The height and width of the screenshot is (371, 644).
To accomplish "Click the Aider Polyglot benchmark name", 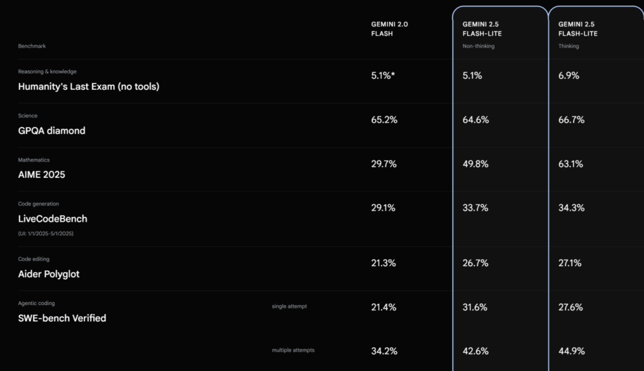I will 48,274.
